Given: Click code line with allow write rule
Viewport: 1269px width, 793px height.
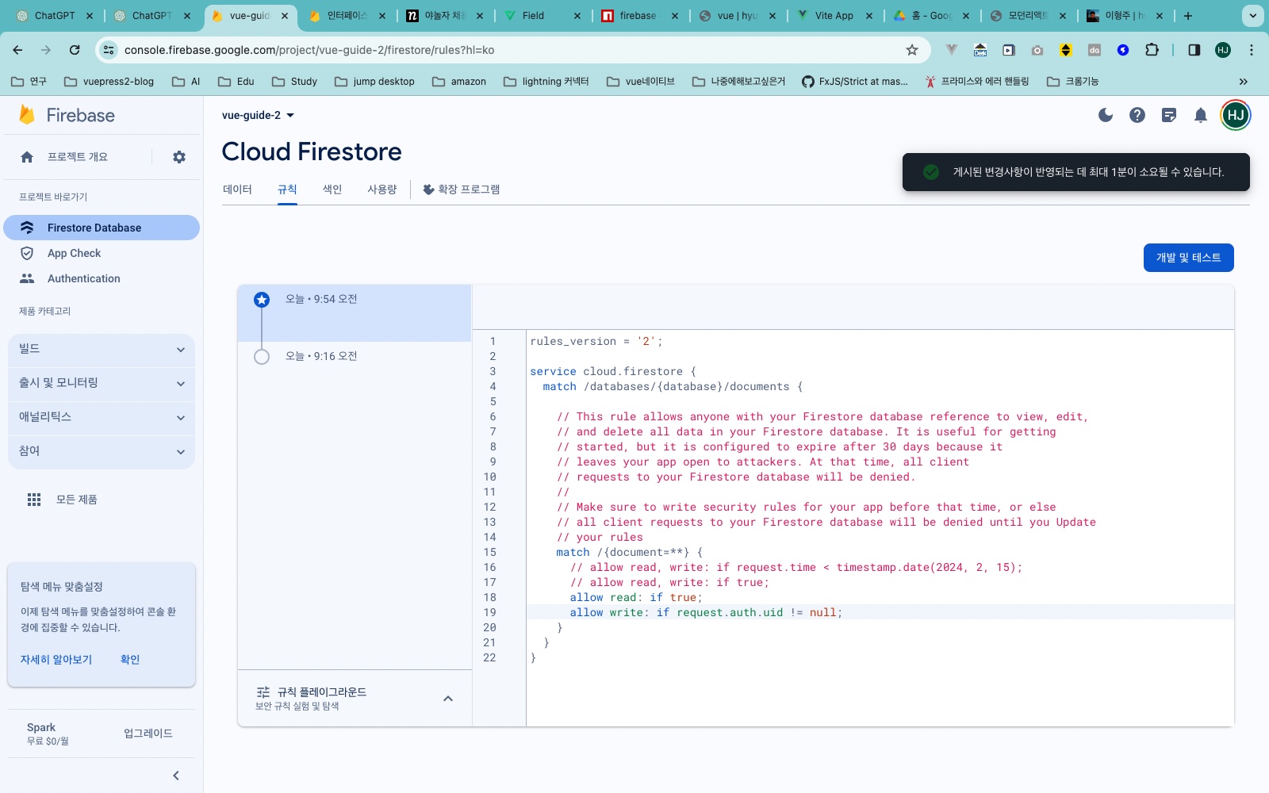Looking at the screenshot, I should click(706, 612).
